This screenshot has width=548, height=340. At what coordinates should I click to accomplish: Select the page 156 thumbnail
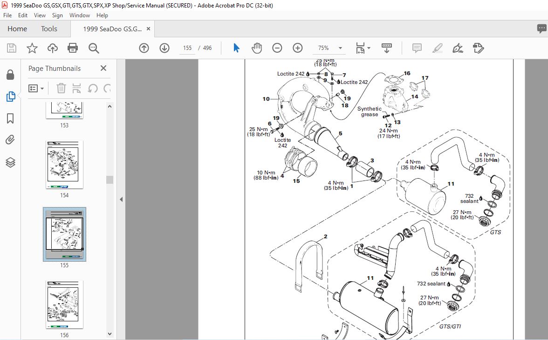tap(64, 304)
